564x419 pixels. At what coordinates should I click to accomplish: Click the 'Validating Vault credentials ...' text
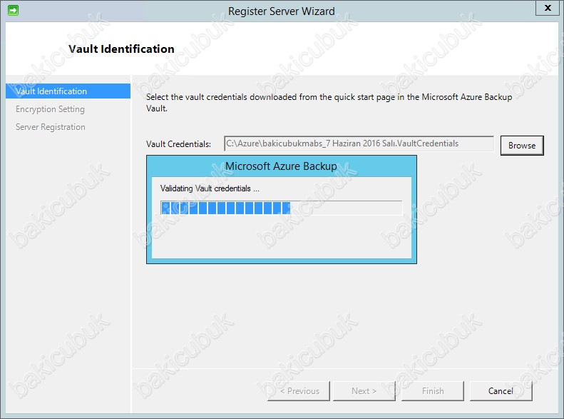[210, 188]
